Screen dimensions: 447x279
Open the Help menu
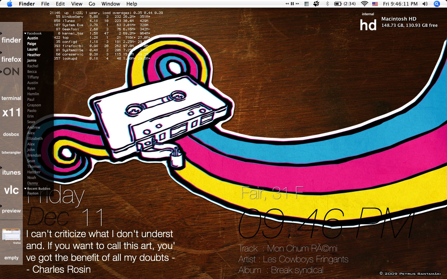132,4
